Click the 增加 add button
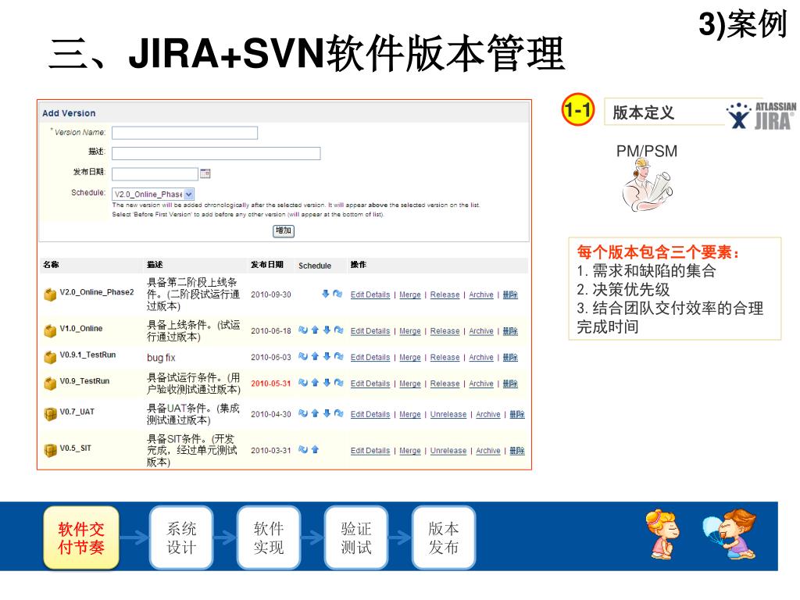This screenshot has width=800, height=600. 283,230
